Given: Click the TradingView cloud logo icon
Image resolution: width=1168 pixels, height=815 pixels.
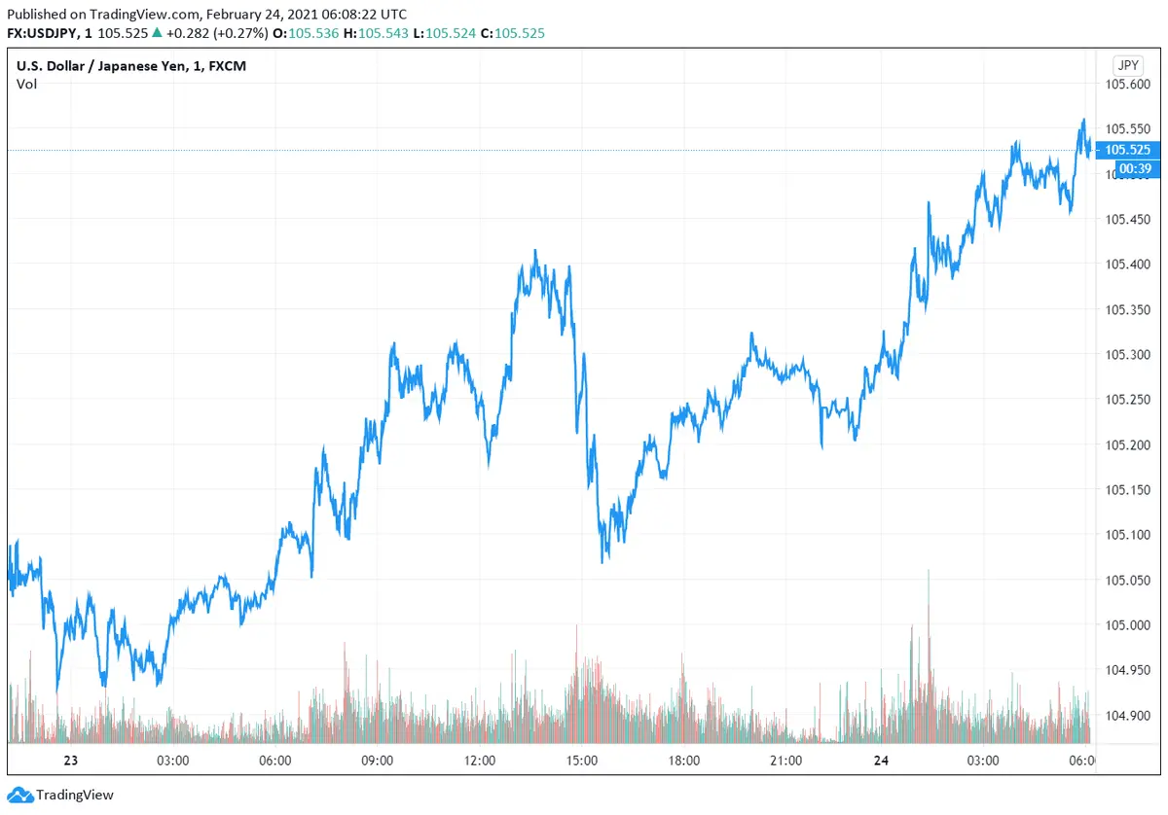Looking at the screenshot, I should [19, 796].
